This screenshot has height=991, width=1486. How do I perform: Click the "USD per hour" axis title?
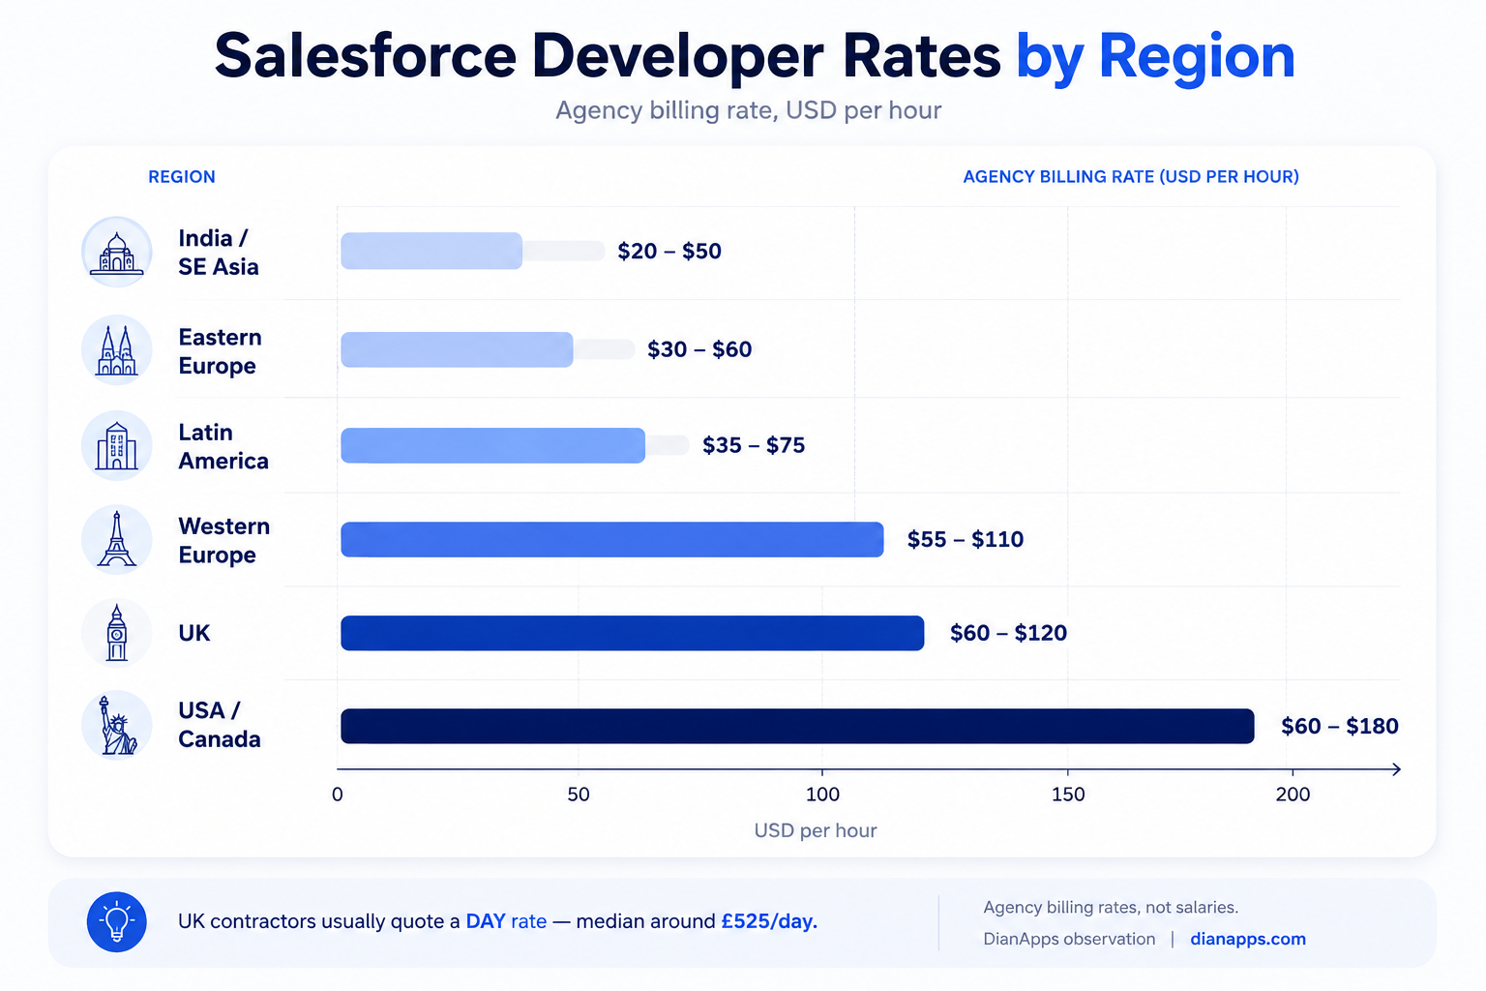816,830
